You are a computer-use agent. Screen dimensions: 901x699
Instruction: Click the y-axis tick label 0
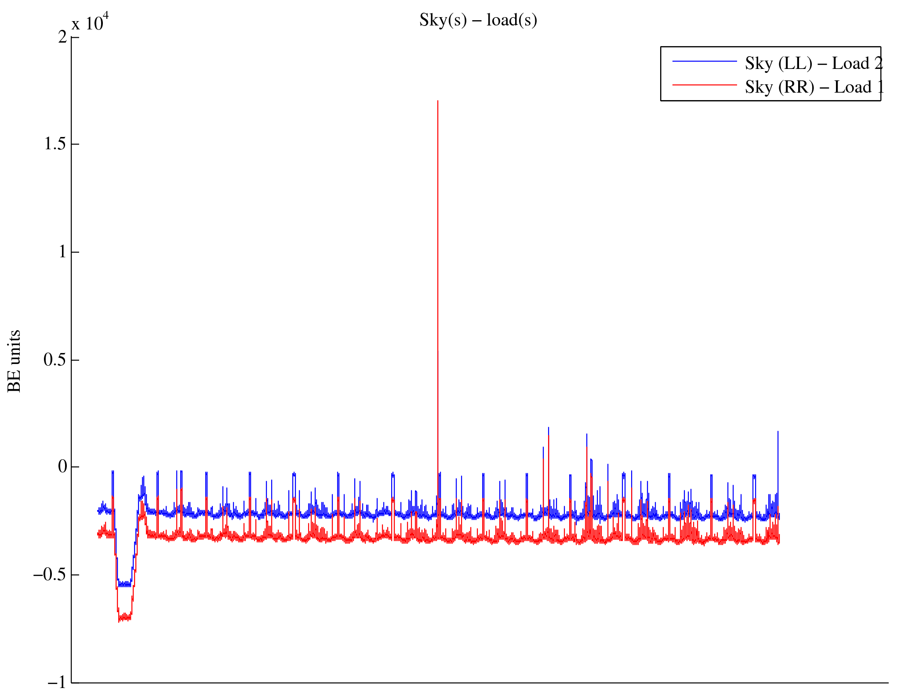(62, 467)
